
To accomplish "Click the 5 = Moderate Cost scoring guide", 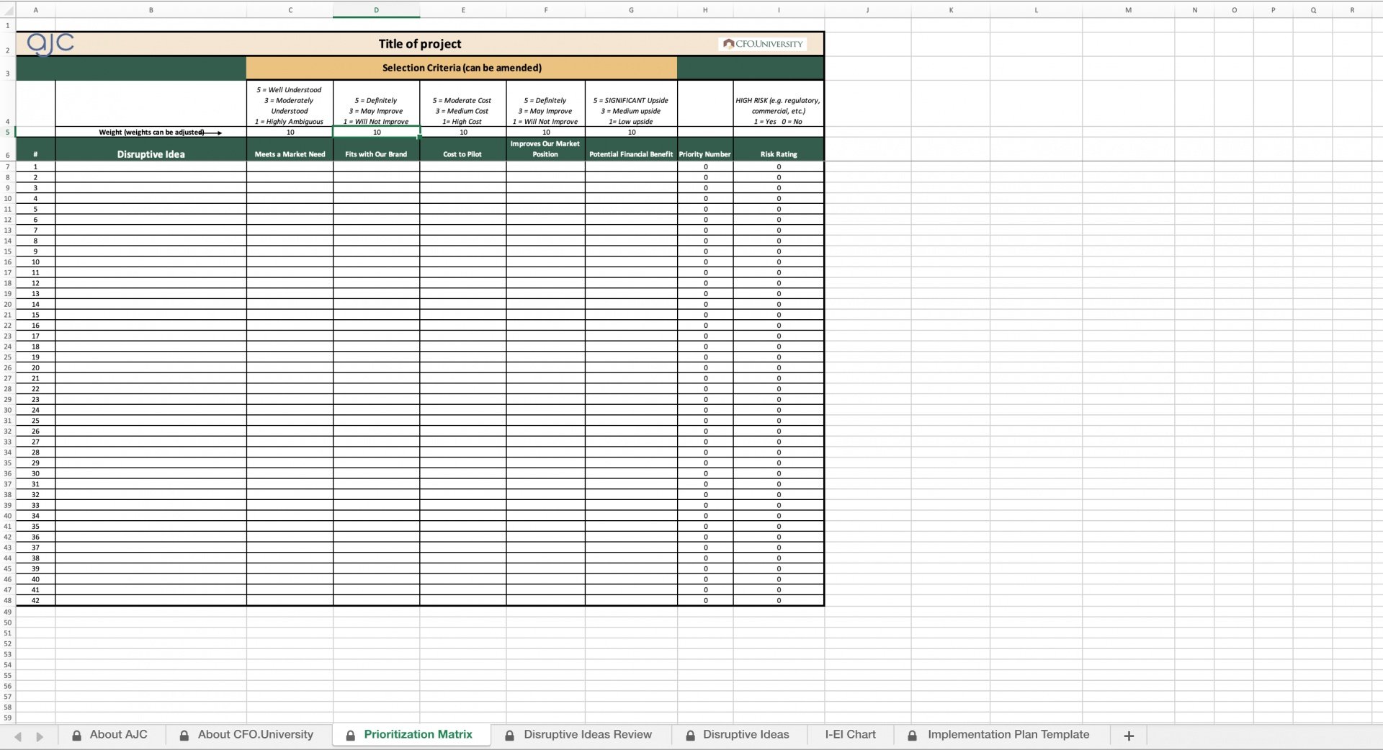I will pyautogui.click(x=463, y=104).
